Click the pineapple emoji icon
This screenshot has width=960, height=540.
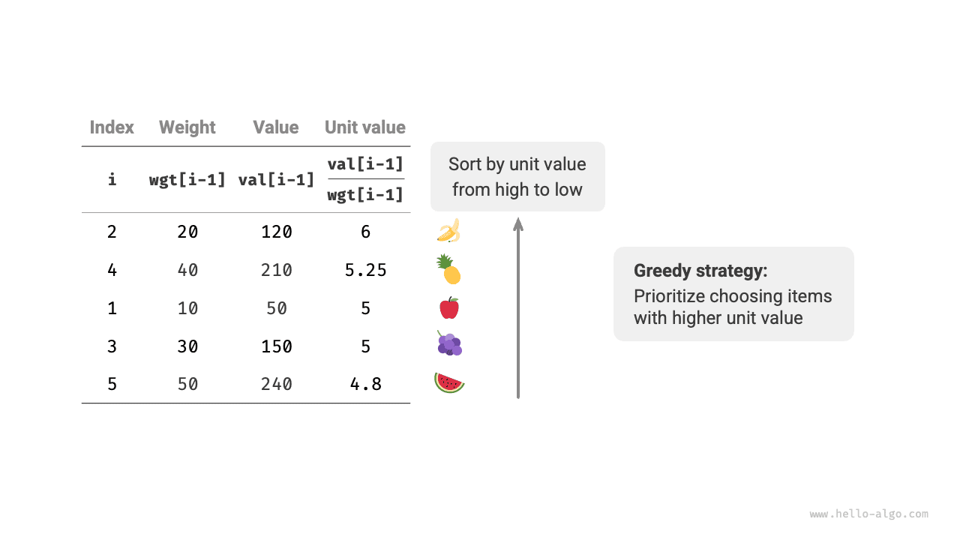tap(448, 269)
